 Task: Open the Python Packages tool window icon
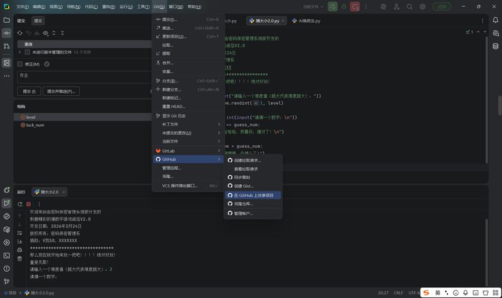(x=7, y=229)
